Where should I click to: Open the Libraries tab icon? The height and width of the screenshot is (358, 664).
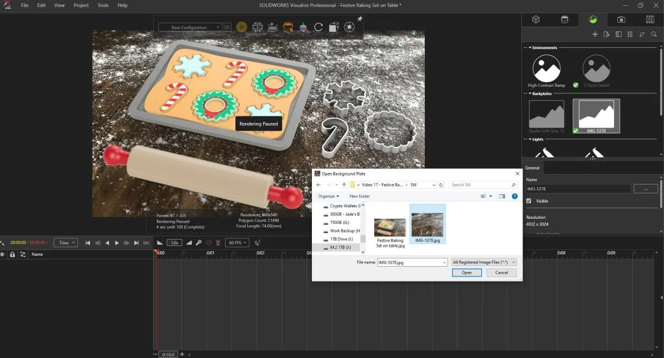(x=650, y=19)
